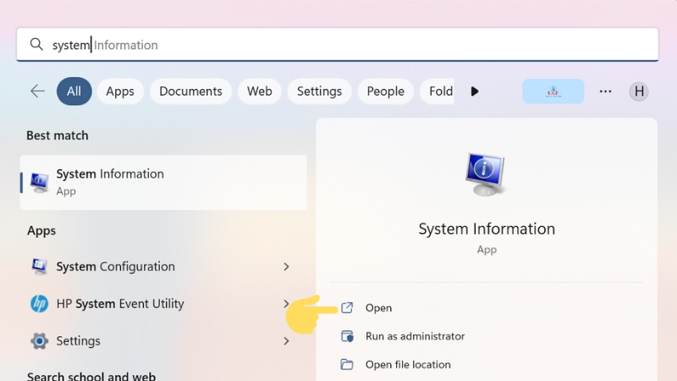Show more filter tabs with play arrow
Image resolution: width=677 pixels, height=381 pixels.
pyautogui.click(x=475, y=91)
